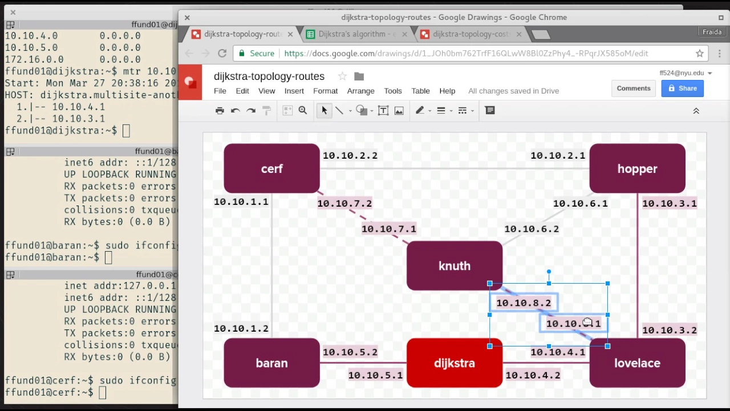Click the Secure padlock indicator
The height and width of the screenshot is (411, 730).
point(257,53)
